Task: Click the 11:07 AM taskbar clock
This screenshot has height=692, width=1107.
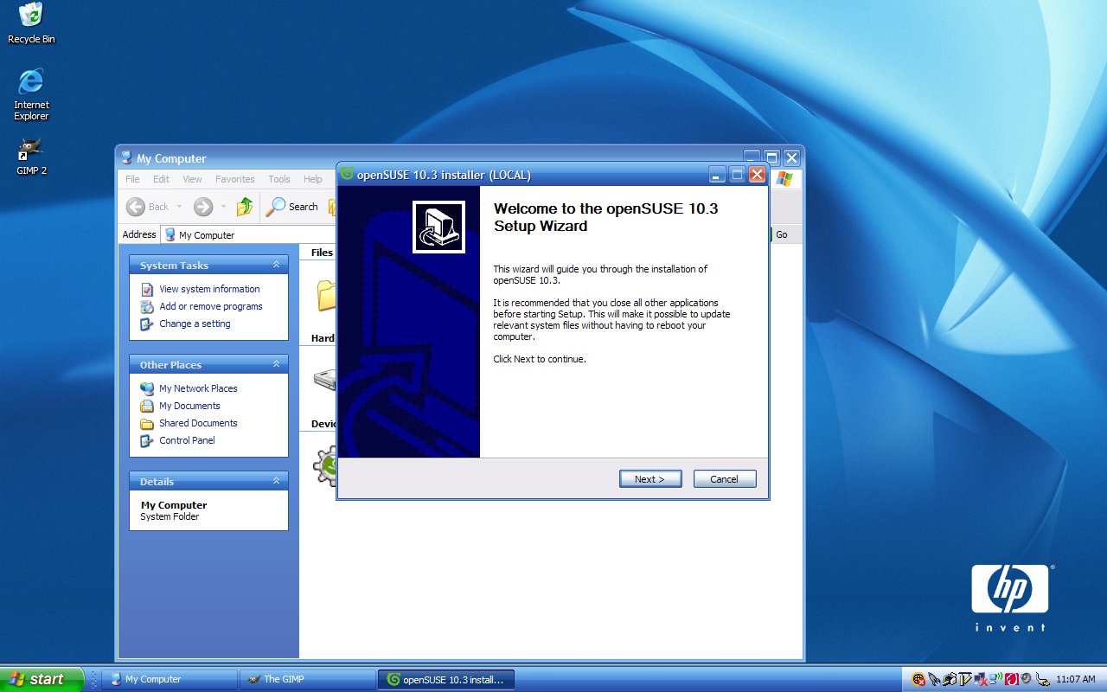Action: pos(1076,679)
